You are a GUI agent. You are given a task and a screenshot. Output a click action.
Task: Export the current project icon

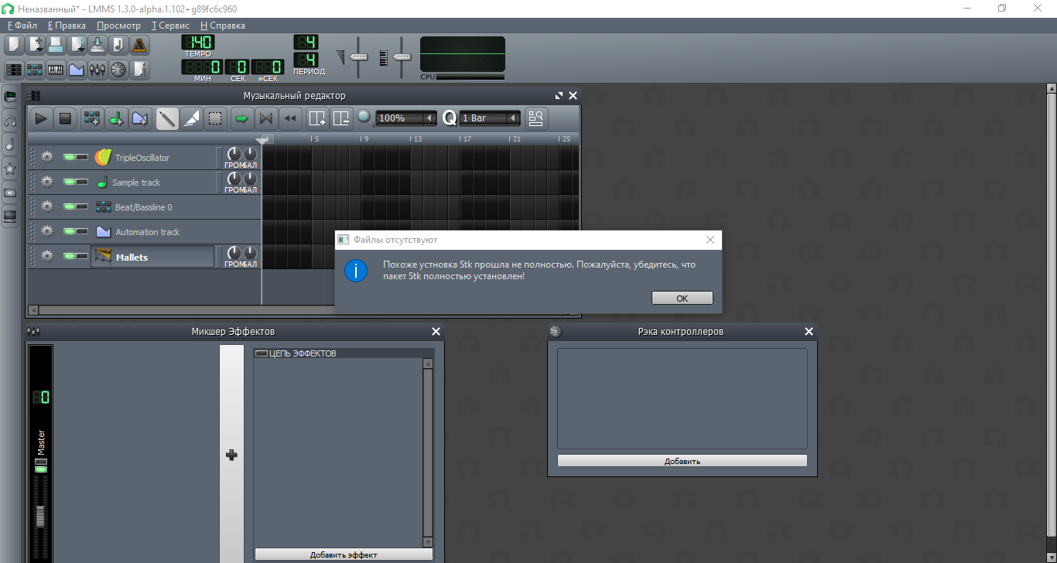coord(118,45)
